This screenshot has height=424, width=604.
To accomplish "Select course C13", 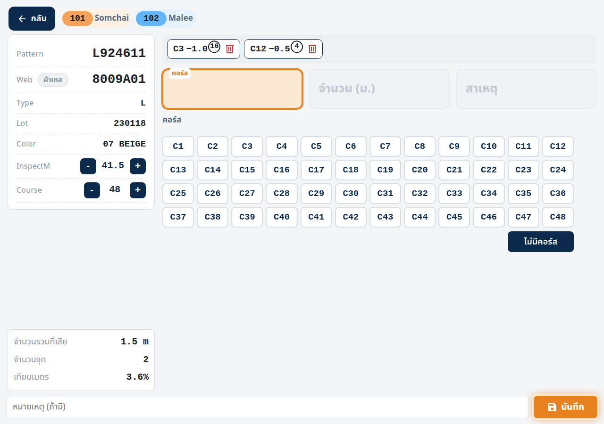I will point(178,170).
